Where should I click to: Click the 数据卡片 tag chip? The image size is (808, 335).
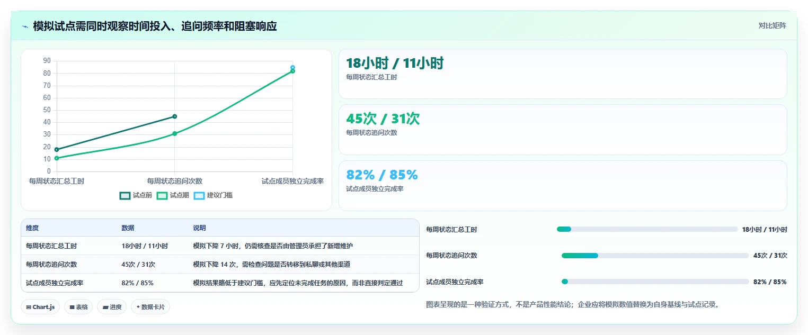(150, 307)
